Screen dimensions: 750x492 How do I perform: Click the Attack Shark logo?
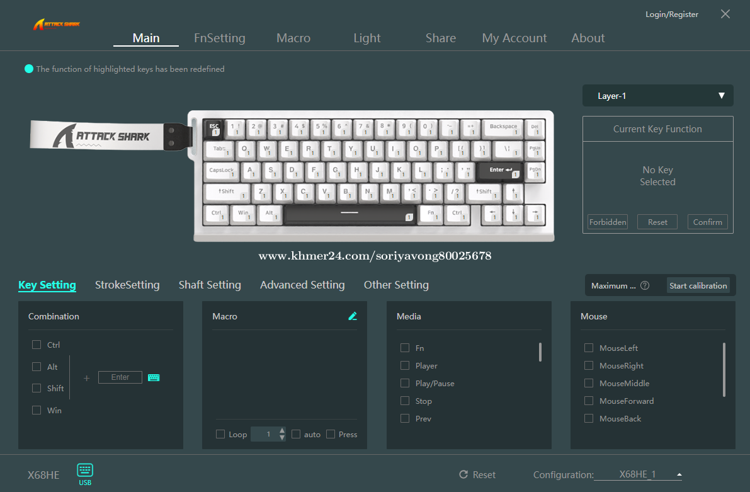[x=57, y=25]
